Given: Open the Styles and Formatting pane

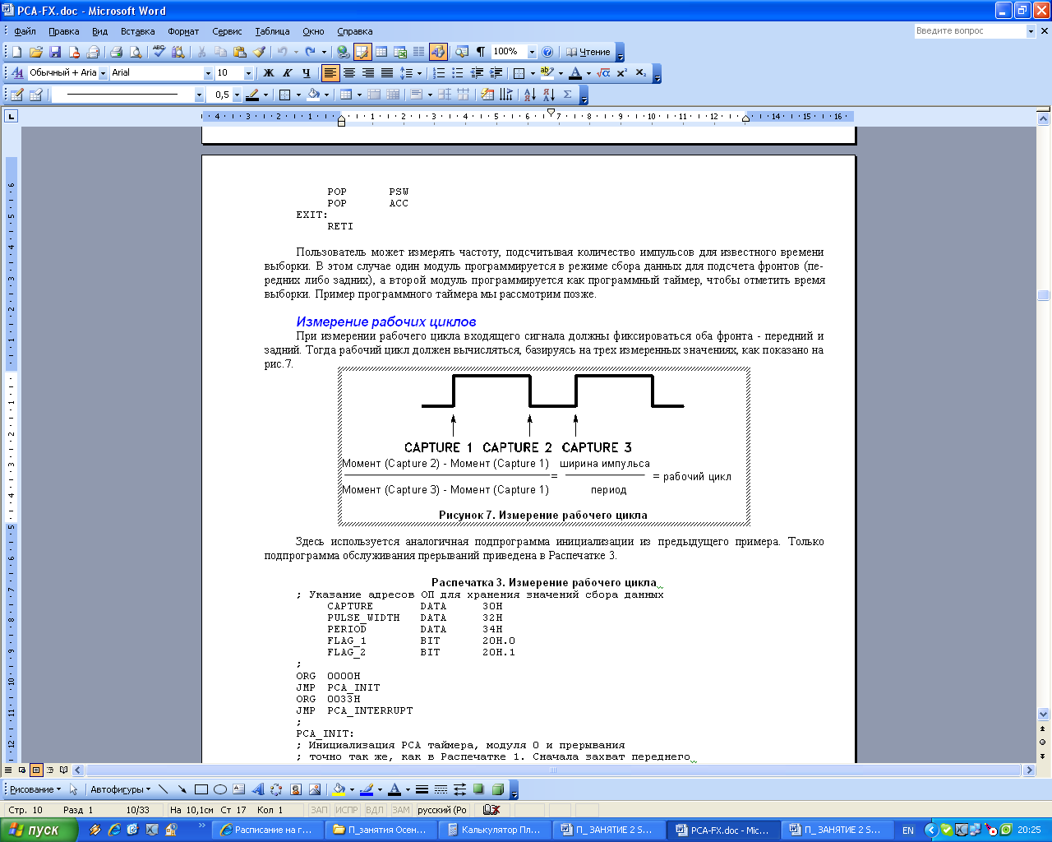Looking at the screenshot, I should tap(16, 73).
